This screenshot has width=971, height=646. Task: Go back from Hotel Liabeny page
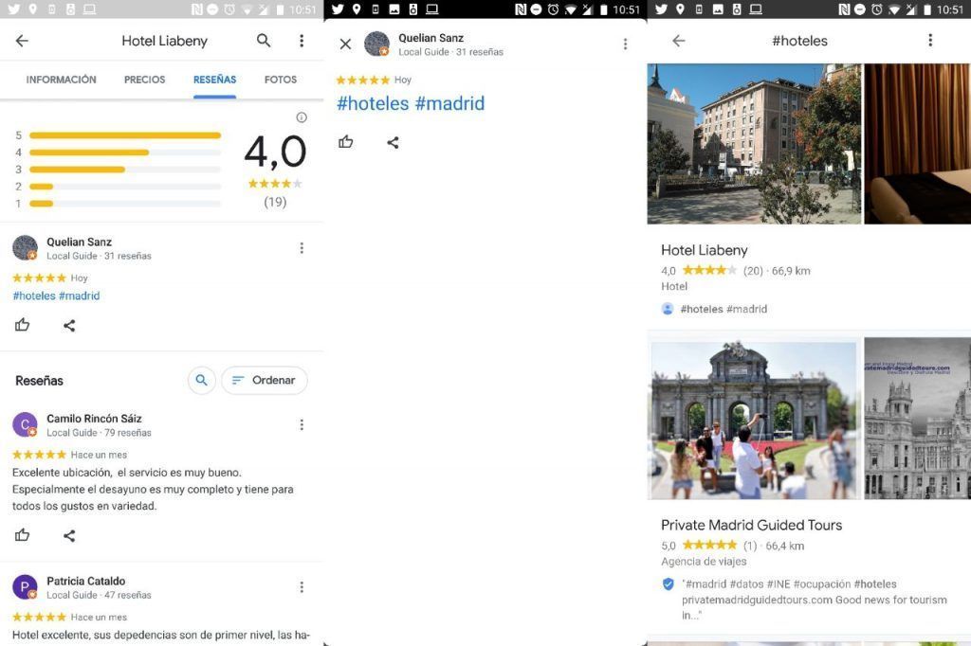pos(23,41)
